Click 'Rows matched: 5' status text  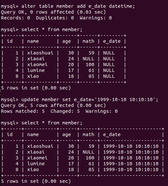point(23,111)
